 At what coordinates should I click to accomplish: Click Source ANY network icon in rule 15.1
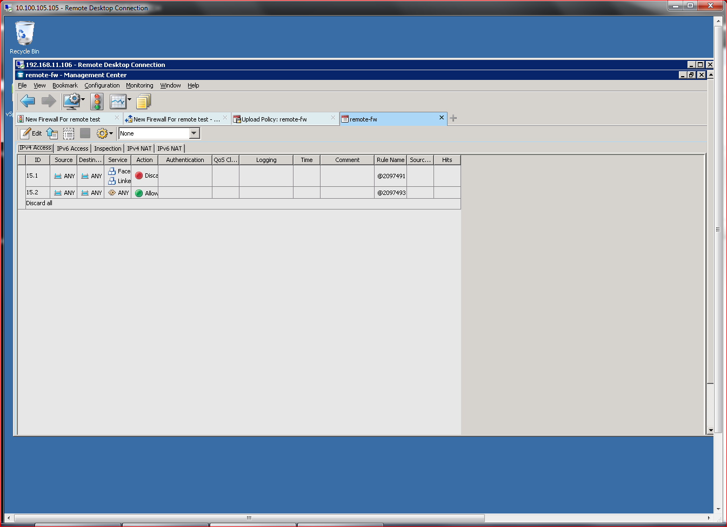coord(58,176)
